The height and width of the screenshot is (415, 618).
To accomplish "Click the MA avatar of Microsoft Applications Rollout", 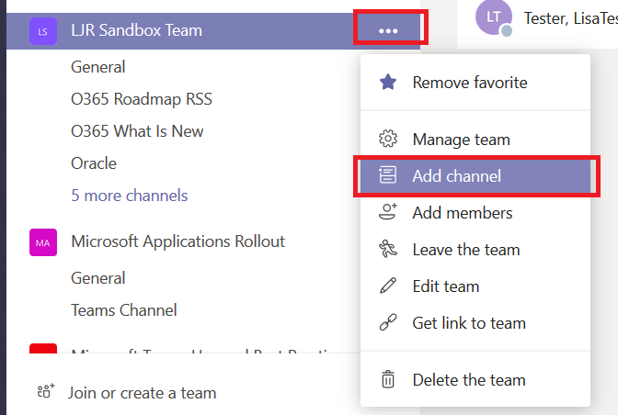I will click(43, 242).
